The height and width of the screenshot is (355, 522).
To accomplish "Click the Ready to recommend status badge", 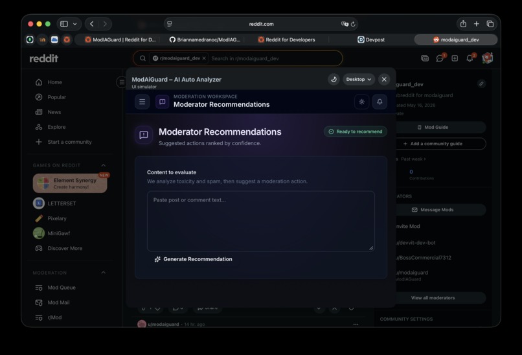I will coord(355,132).
